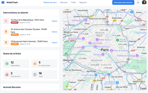Click the hourglass icon for Champs-Élysées intervention

6,32
